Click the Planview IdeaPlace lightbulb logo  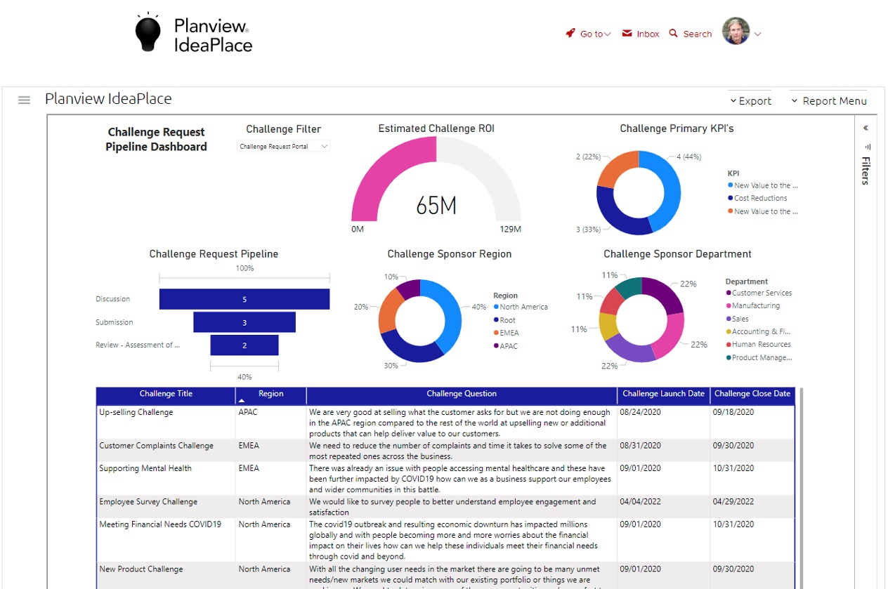click(x=148, y=32)
